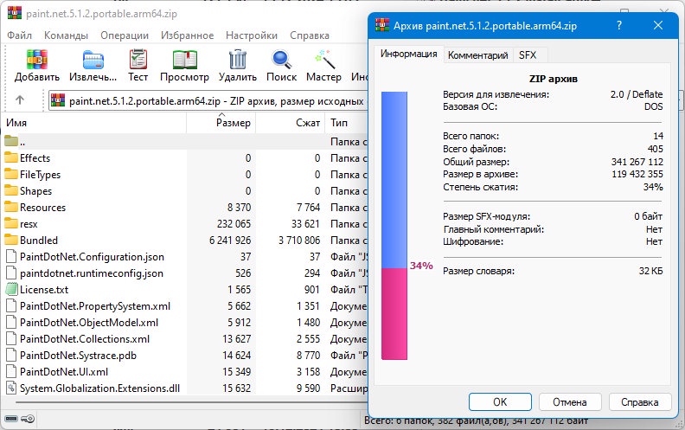685x430 pixels.
Task: Click the ZIP архив heading
Action: pyautogui.click(x=553, y=79)
